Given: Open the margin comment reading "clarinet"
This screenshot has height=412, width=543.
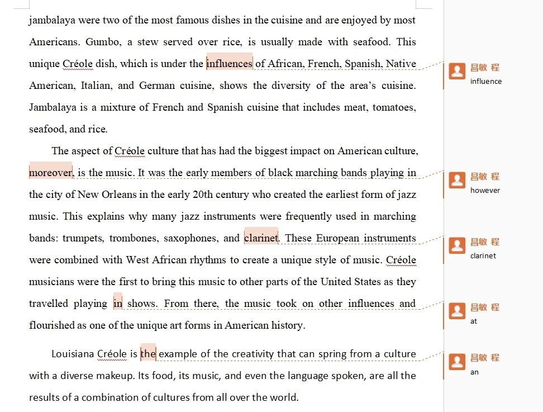Looking at the screenshot, I should (483, 256).
